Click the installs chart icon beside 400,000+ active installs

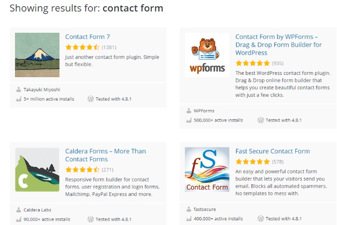pos(189,219)
